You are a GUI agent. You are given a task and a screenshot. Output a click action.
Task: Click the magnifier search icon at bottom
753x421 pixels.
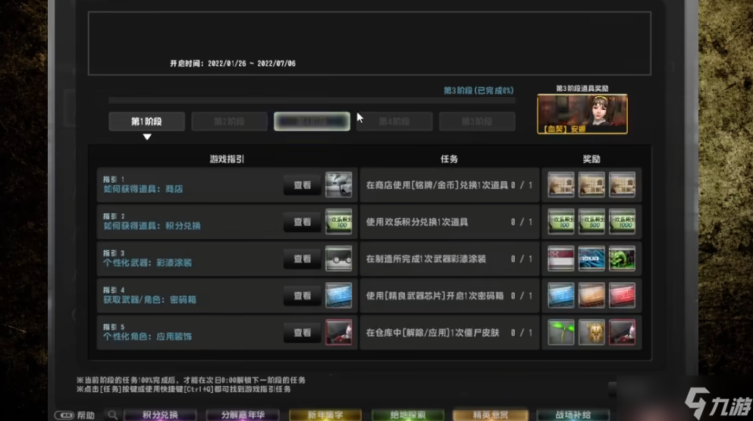click(x=112, y=415)
